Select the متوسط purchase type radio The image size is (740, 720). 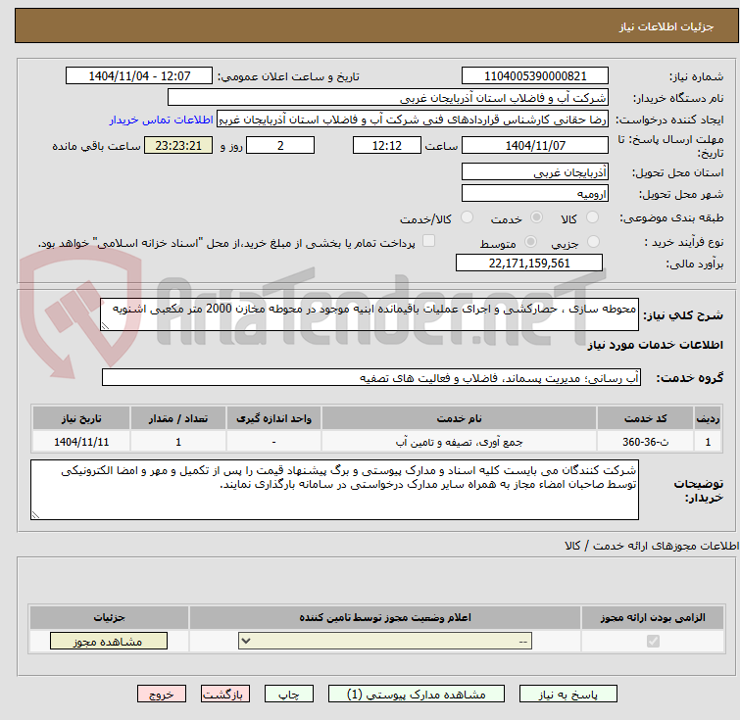coord(530,242)
